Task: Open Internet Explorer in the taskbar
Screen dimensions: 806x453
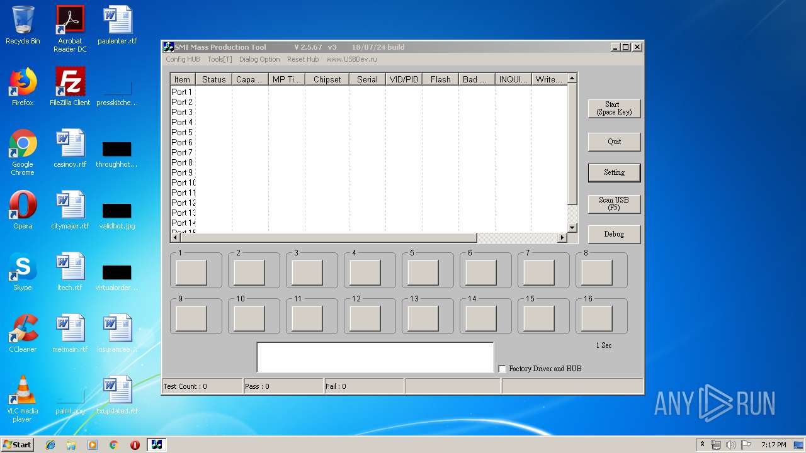Action: point(50,445)
